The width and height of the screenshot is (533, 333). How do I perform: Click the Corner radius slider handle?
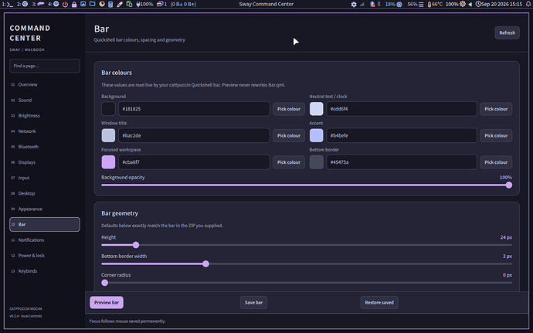click(x=105, y=283)
